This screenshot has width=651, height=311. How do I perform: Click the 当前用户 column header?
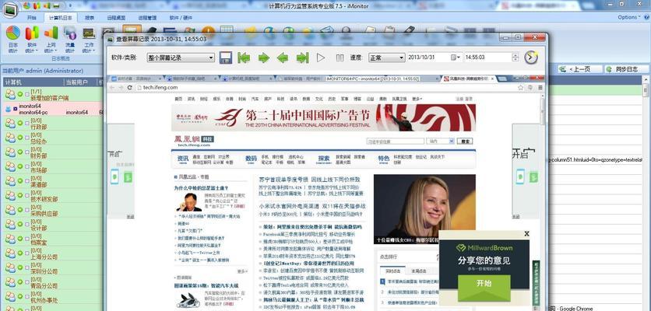point(79,82)
